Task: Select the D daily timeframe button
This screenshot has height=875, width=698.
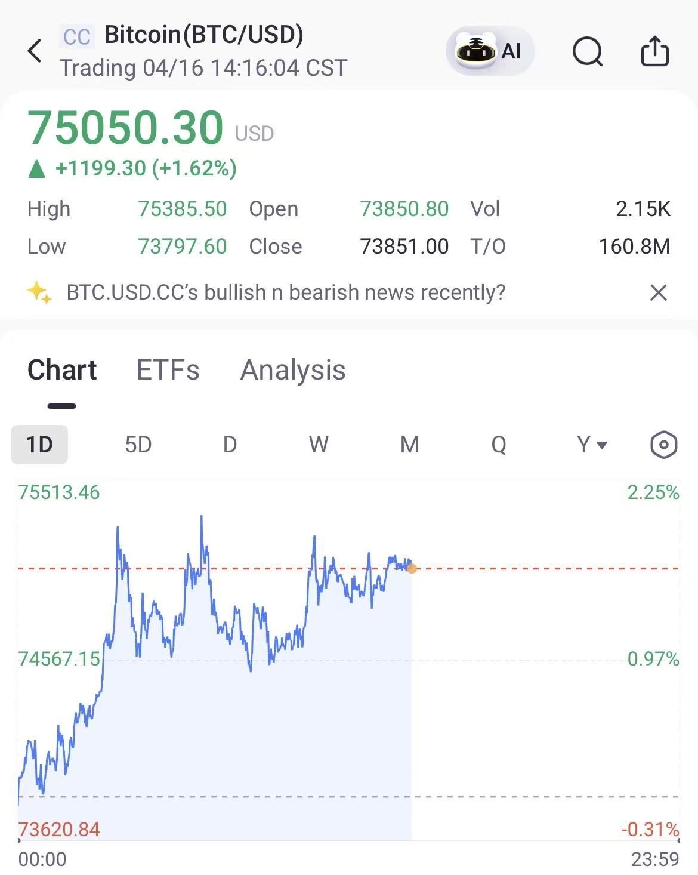Action: pos(230,445)
